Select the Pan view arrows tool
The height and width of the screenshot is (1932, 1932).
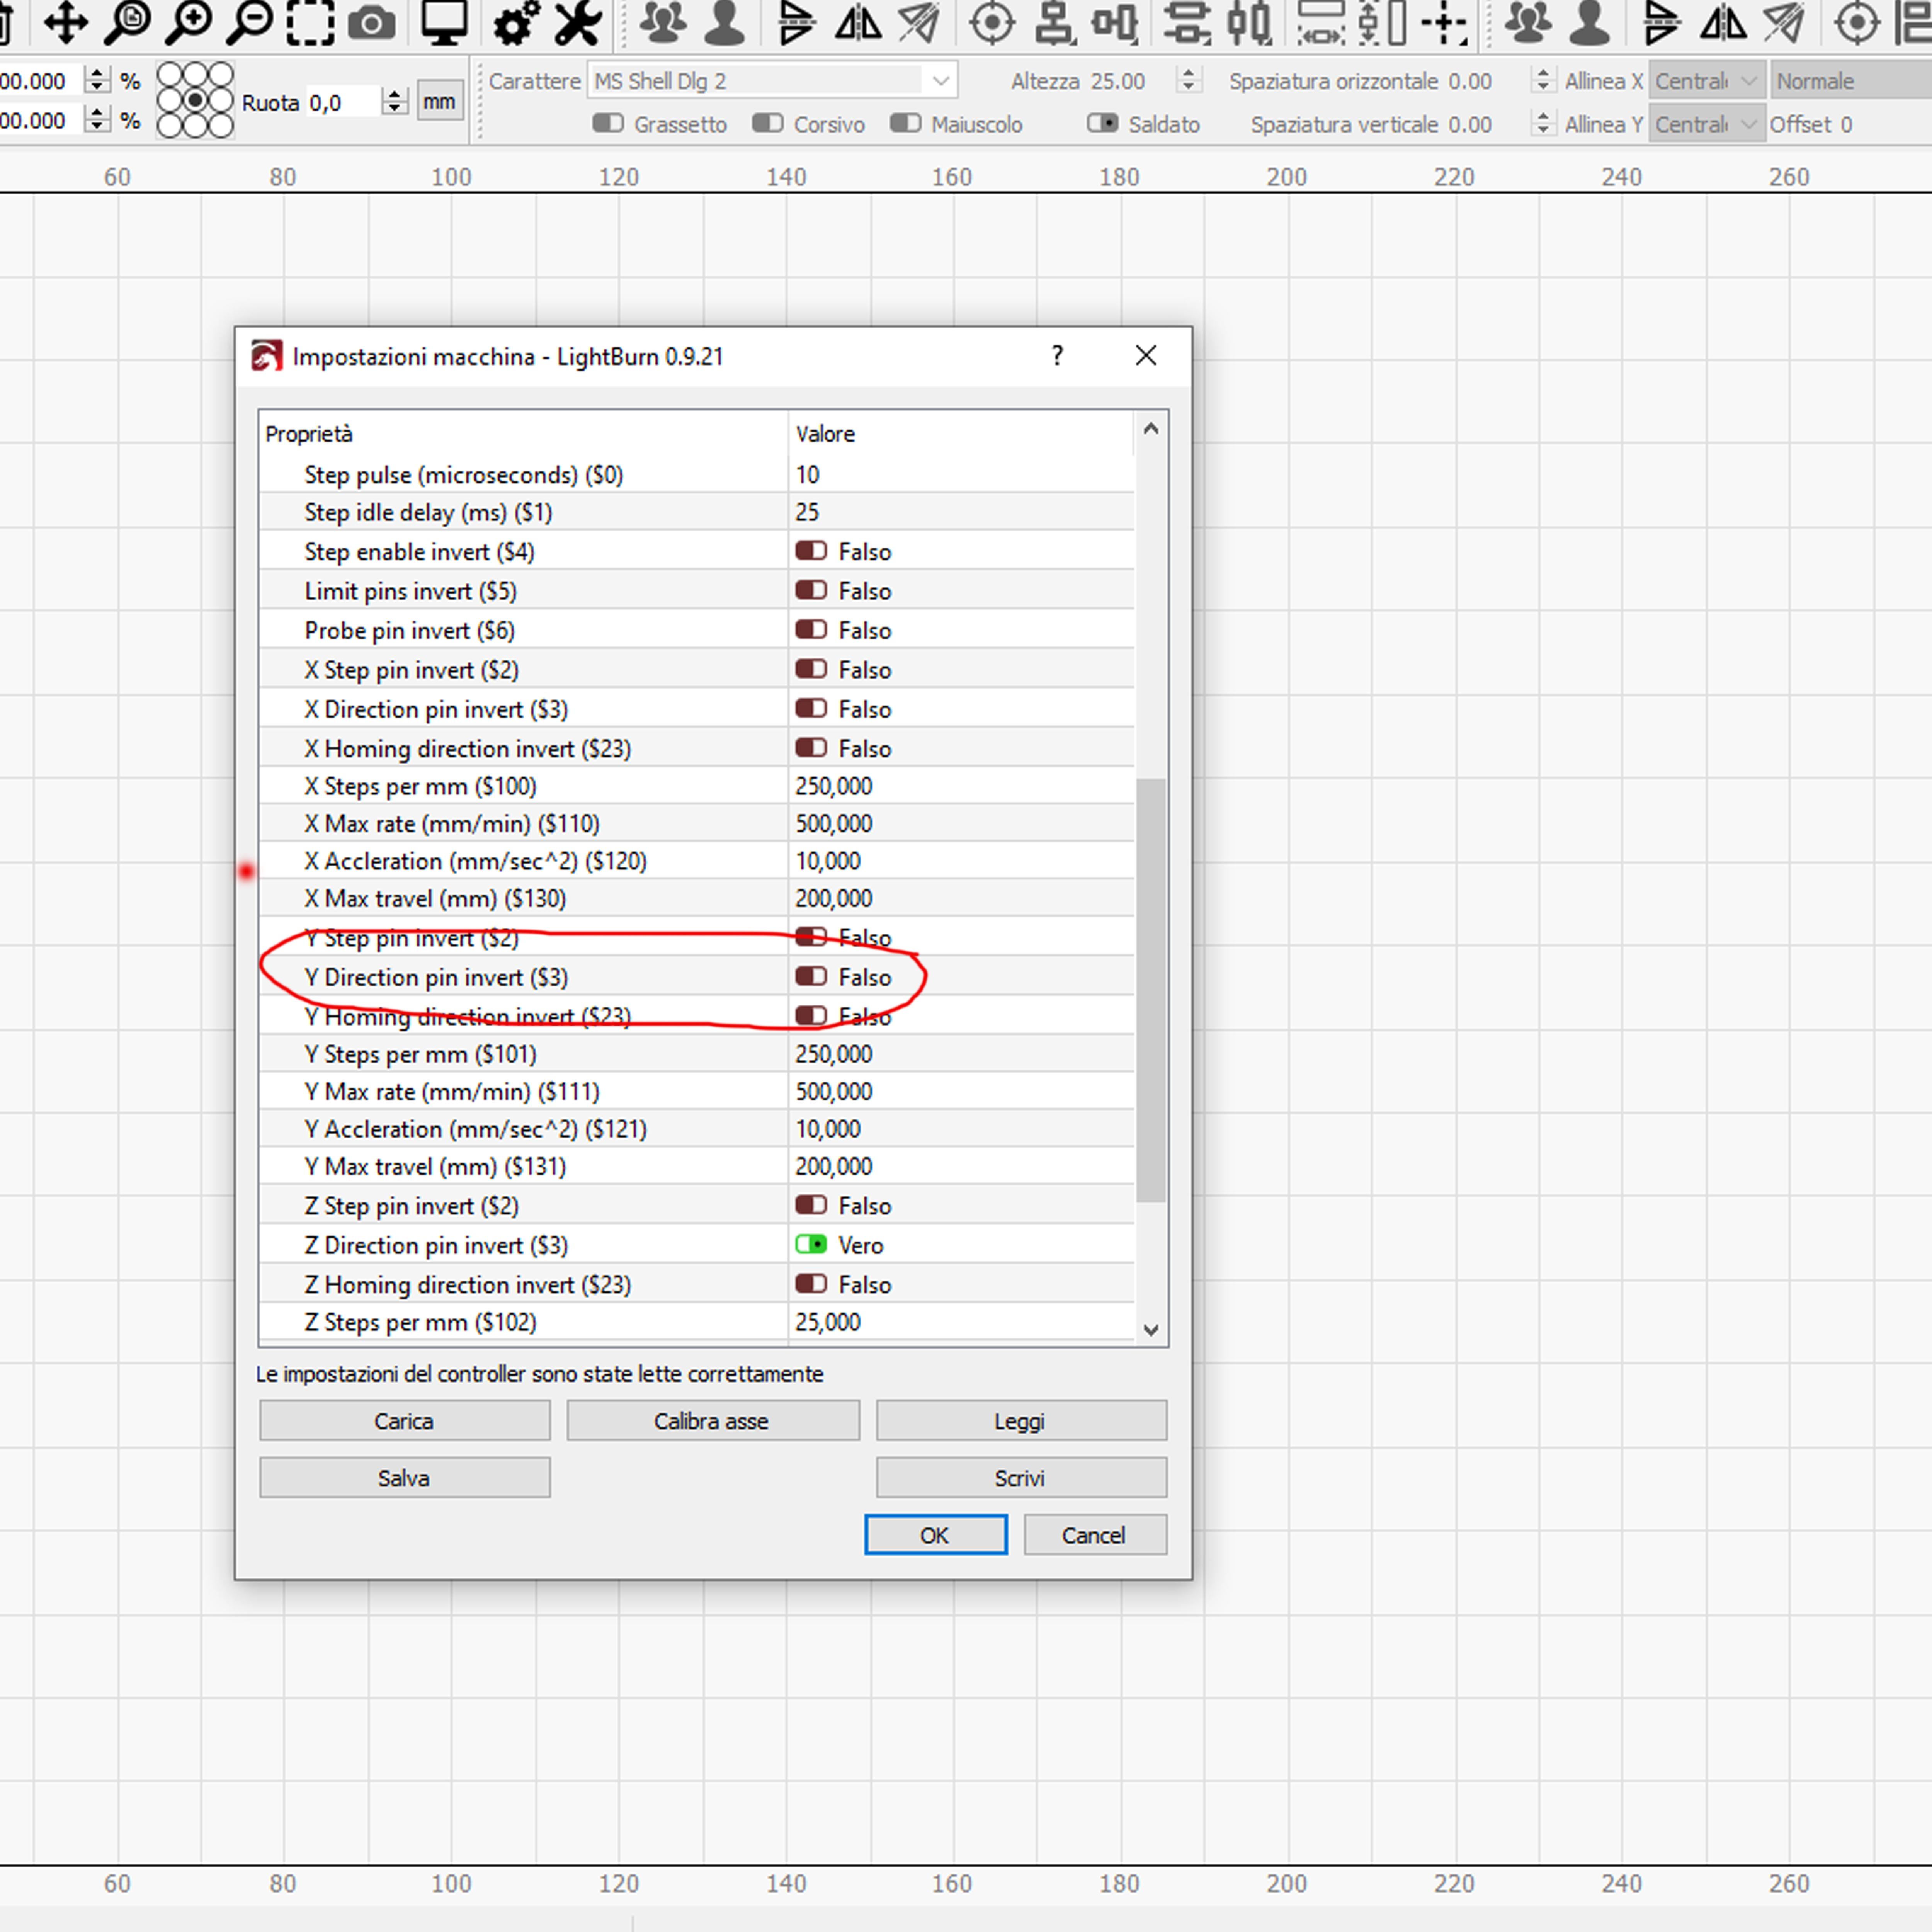pyautogui.click(x=66, y=22)
